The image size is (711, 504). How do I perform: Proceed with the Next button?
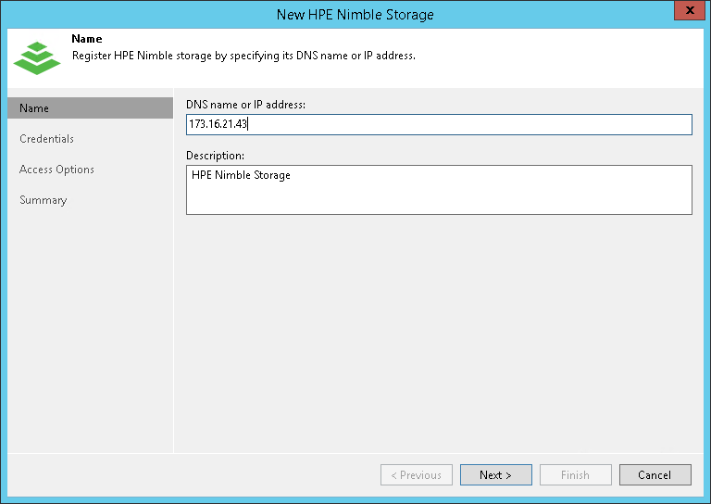(495, 475)
